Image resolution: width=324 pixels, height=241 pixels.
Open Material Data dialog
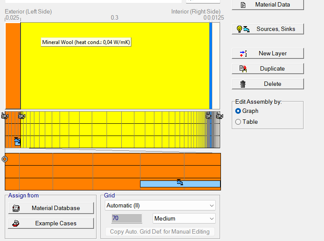(268, 4)
